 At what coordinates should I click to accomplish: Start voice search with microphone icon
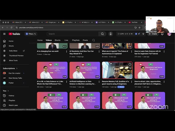point(110,34)
